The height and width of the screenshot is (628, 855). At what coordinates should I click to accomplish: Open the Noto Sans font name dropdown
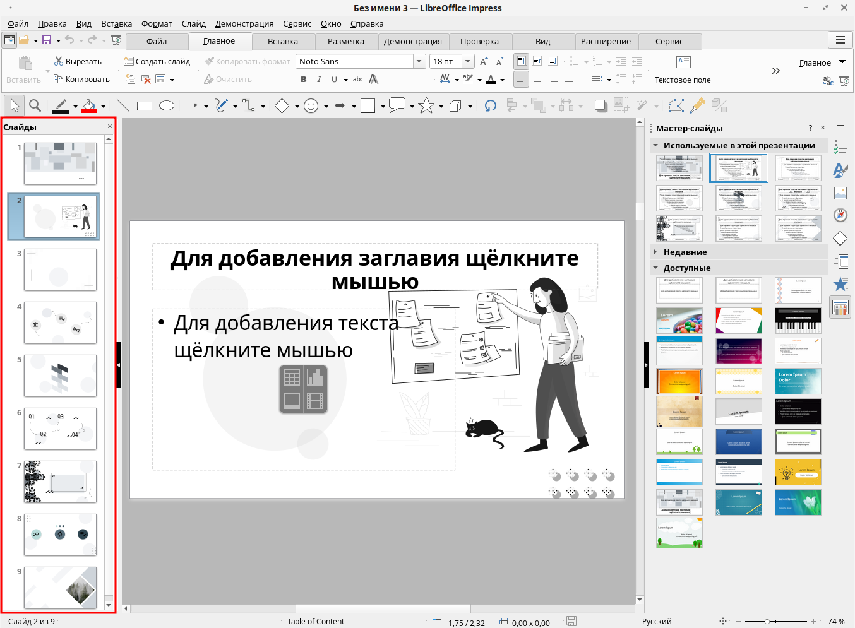click(419, 61)
